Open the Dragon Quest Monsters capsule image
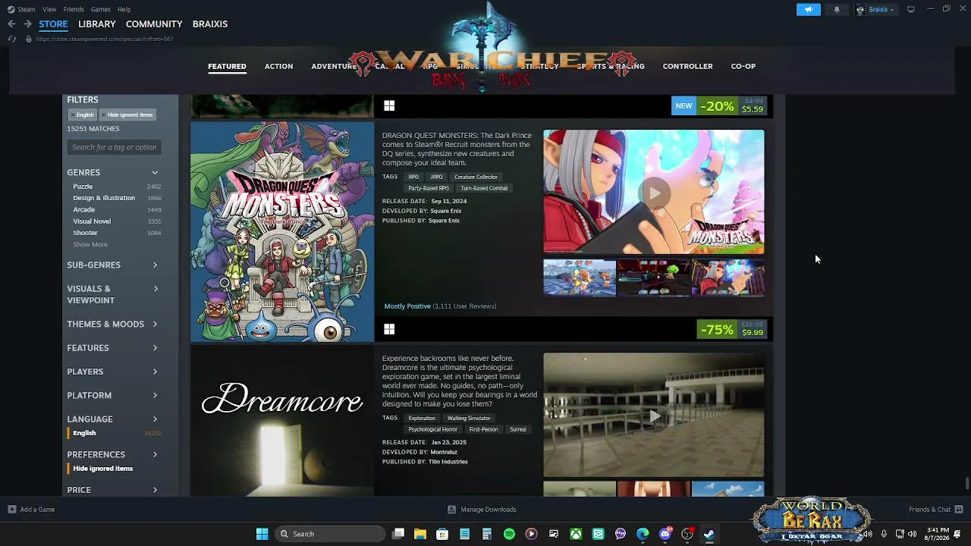The width and height of the screenshot is (971, 546). coord(282,231)
